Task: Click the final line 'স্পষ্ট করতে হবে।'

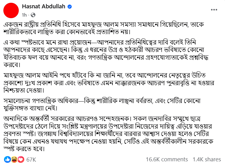Action: (x=24, y=149)
